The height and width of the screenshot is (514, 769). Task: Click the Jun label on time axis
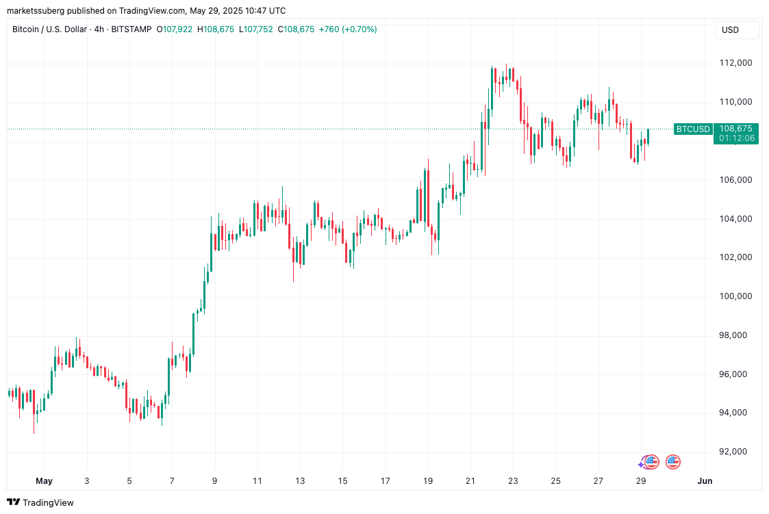[x=705, y=481]
